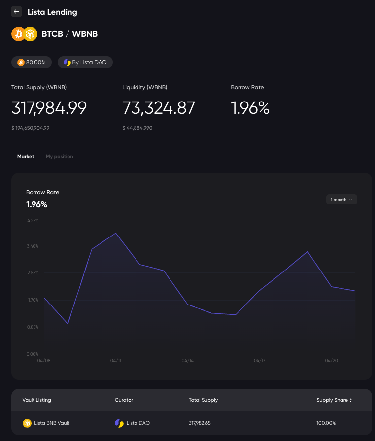Click the total supply value 317,984.99
The height and width of the screenshot is (441, 375).
pyautogui.click(x=49, y=108)
